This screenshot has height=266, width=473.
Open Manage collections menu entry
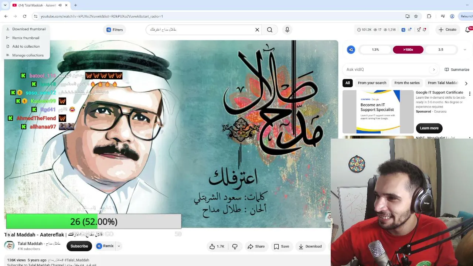(26, 55)
